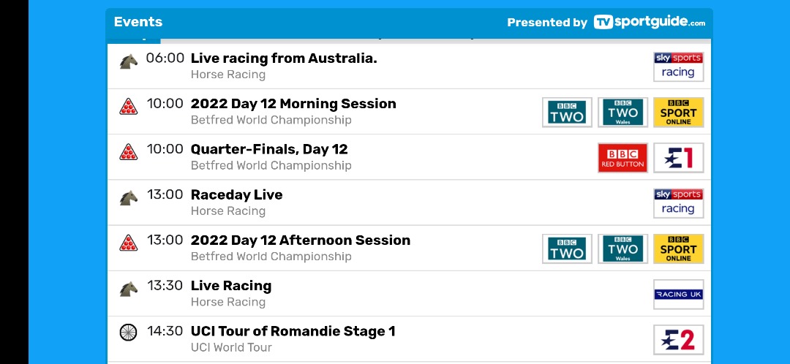This screenshot has height=364, width=790.
Task: Click the cycling wheel icon for Romandie
Action: click(129, 333)
